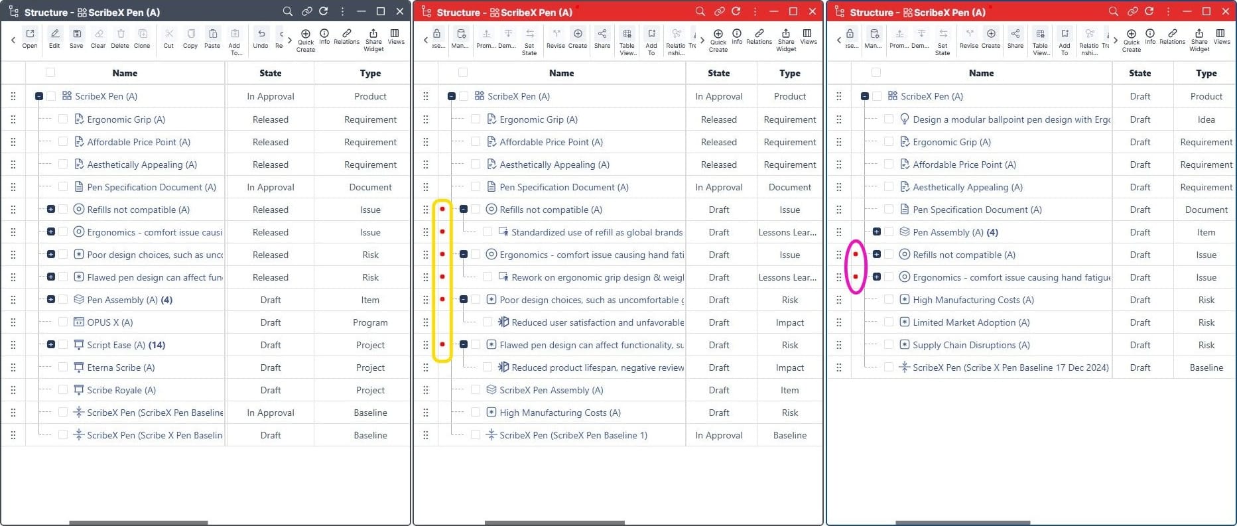The height and width of the screenshot is (526, 1237).
Task: Tick the OPUS X (A) checkbox
Action: tap(63, 322)
